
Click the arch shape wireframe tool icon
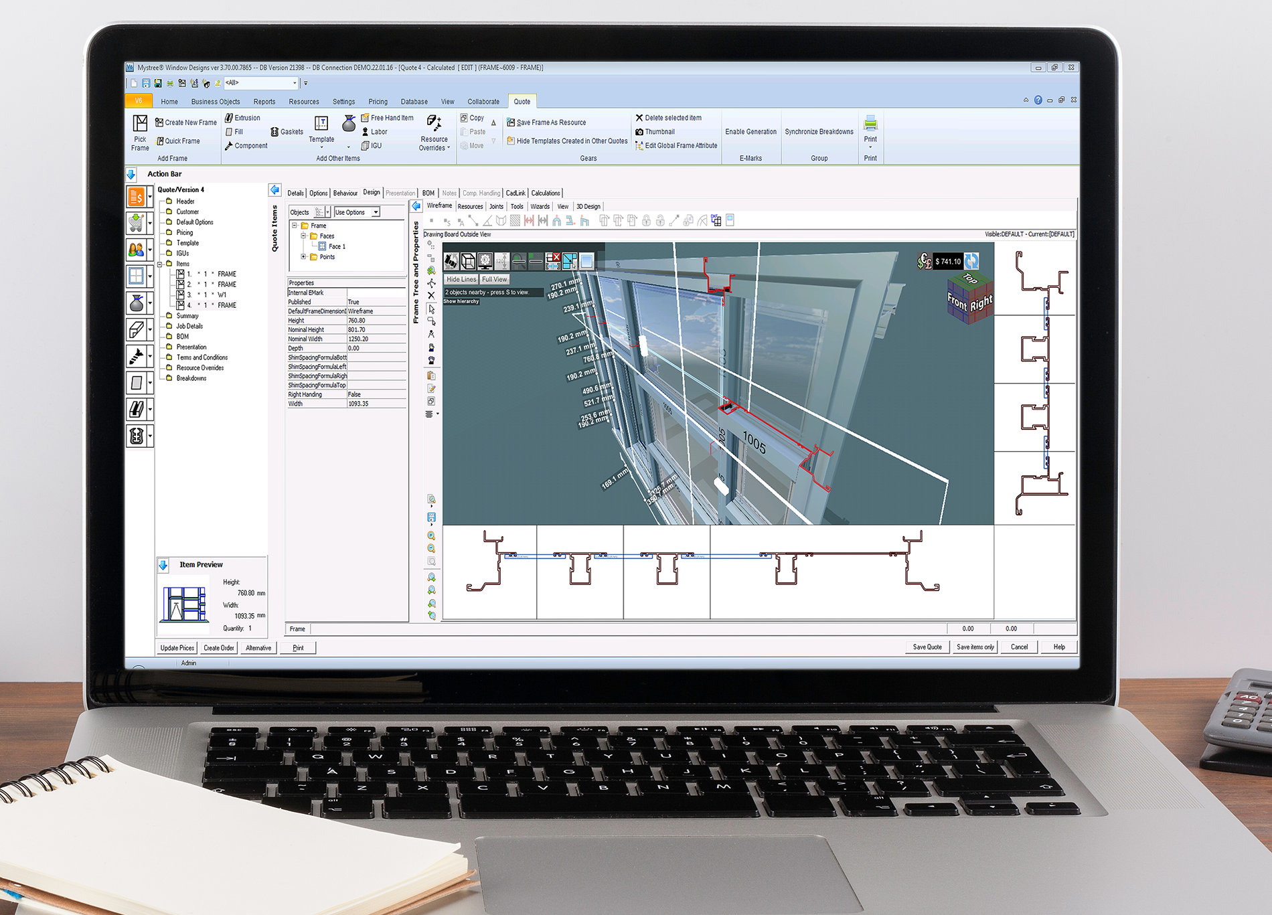[x=556, y=220]
